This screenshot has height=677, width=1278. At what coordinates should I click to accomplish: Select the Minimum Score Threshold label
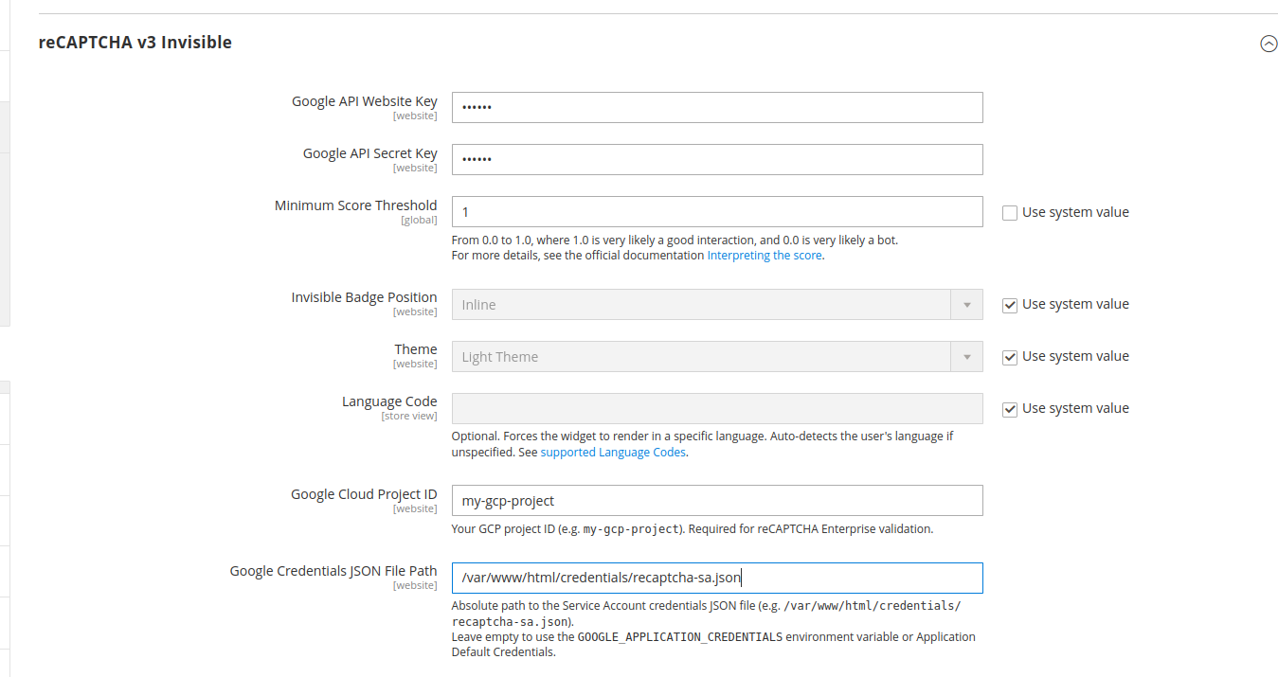coord(355,205)
